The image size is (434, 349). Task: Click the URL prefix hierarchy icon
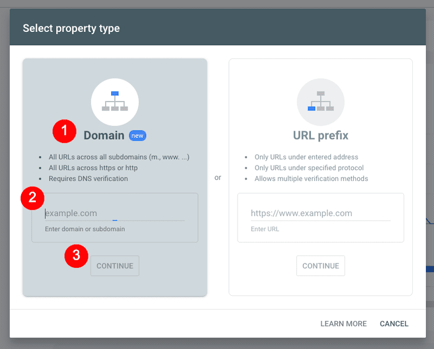[321, 102]
